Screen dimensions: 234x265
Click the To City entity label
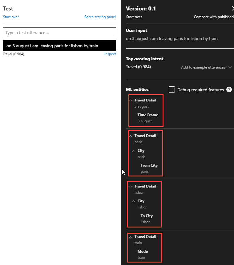tap(147, 216)
